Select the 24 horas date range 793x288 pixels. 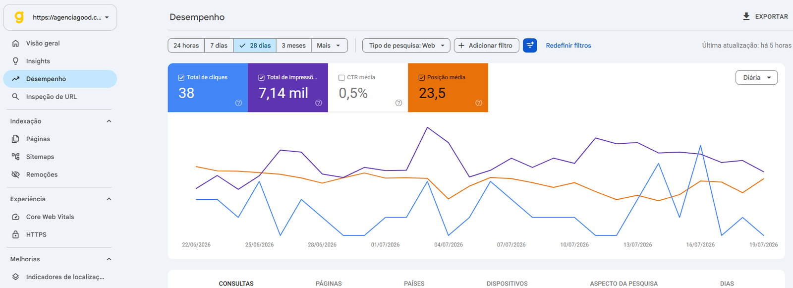click(x=186, y=45)
